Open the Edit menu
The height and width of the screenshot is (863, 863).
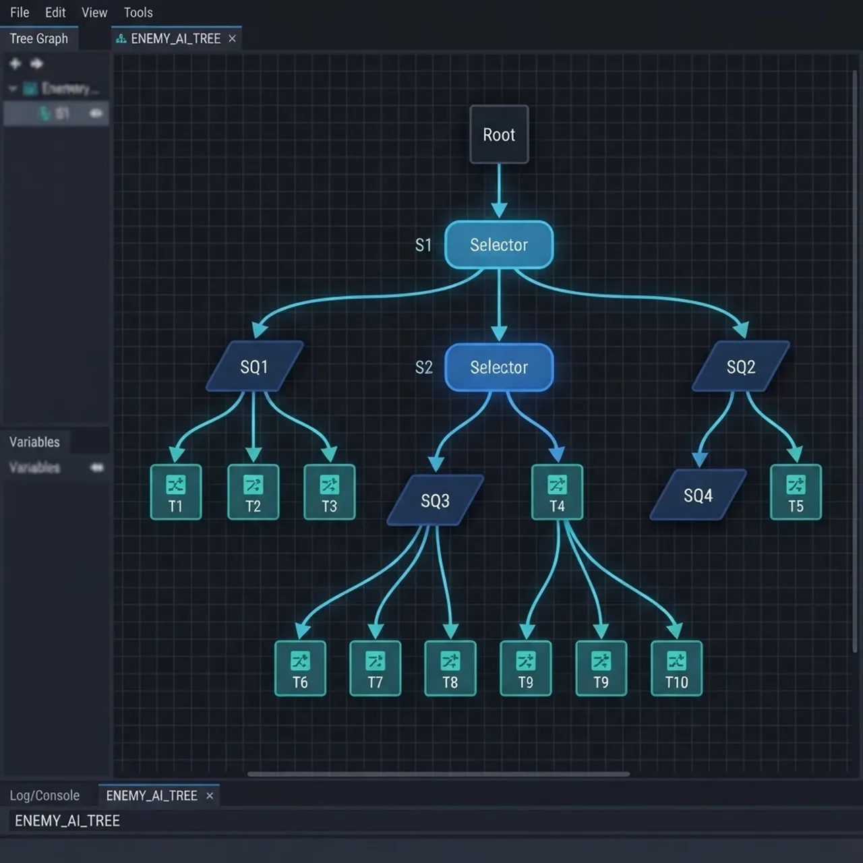click(55, 12)
